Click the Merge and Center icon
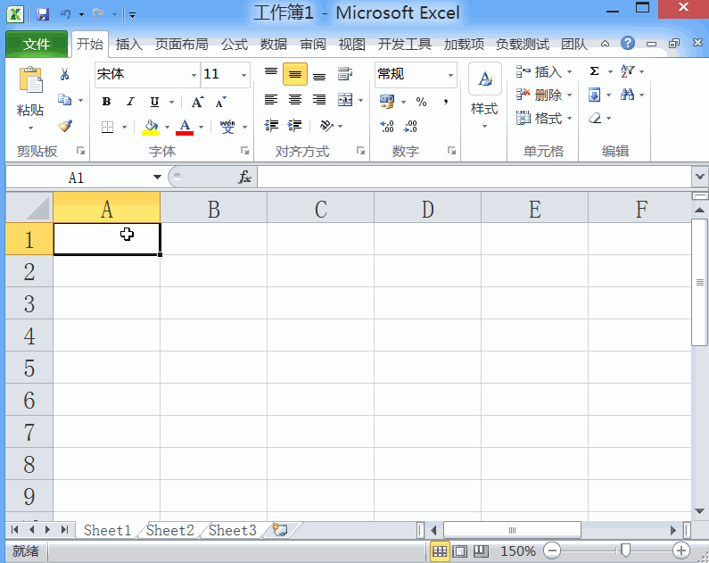This screenshot has height=563, width=709. pyautogui.click(x=345, y=100)
